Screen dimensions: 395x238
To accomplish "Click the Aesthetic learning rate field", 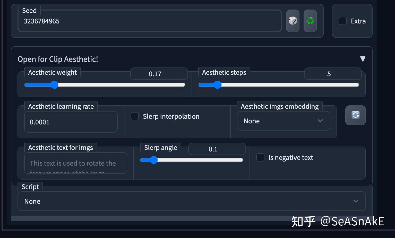I will 71,122.
